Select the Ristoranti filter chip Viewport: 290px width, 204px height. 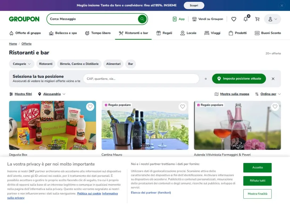click(x=46, y=64)
